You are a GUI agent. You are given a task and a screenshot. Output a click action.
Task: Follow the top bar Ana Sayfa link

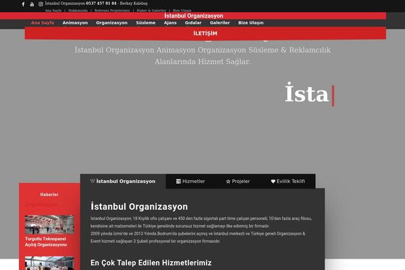[53, 11]
